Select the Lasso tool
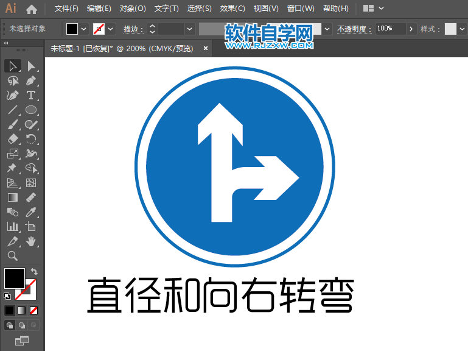The image size is (468, 351). tap(13, 80)
